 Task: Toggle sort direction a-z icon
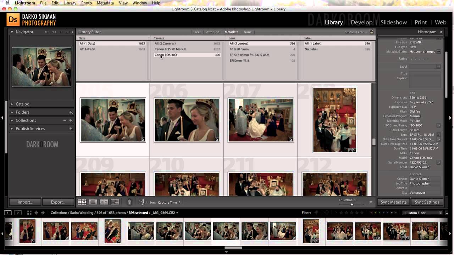[x=142, y=202]
